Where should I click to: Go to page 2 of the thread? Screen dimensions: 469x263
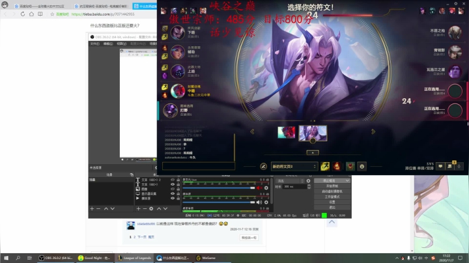click(x=134, y=237)
